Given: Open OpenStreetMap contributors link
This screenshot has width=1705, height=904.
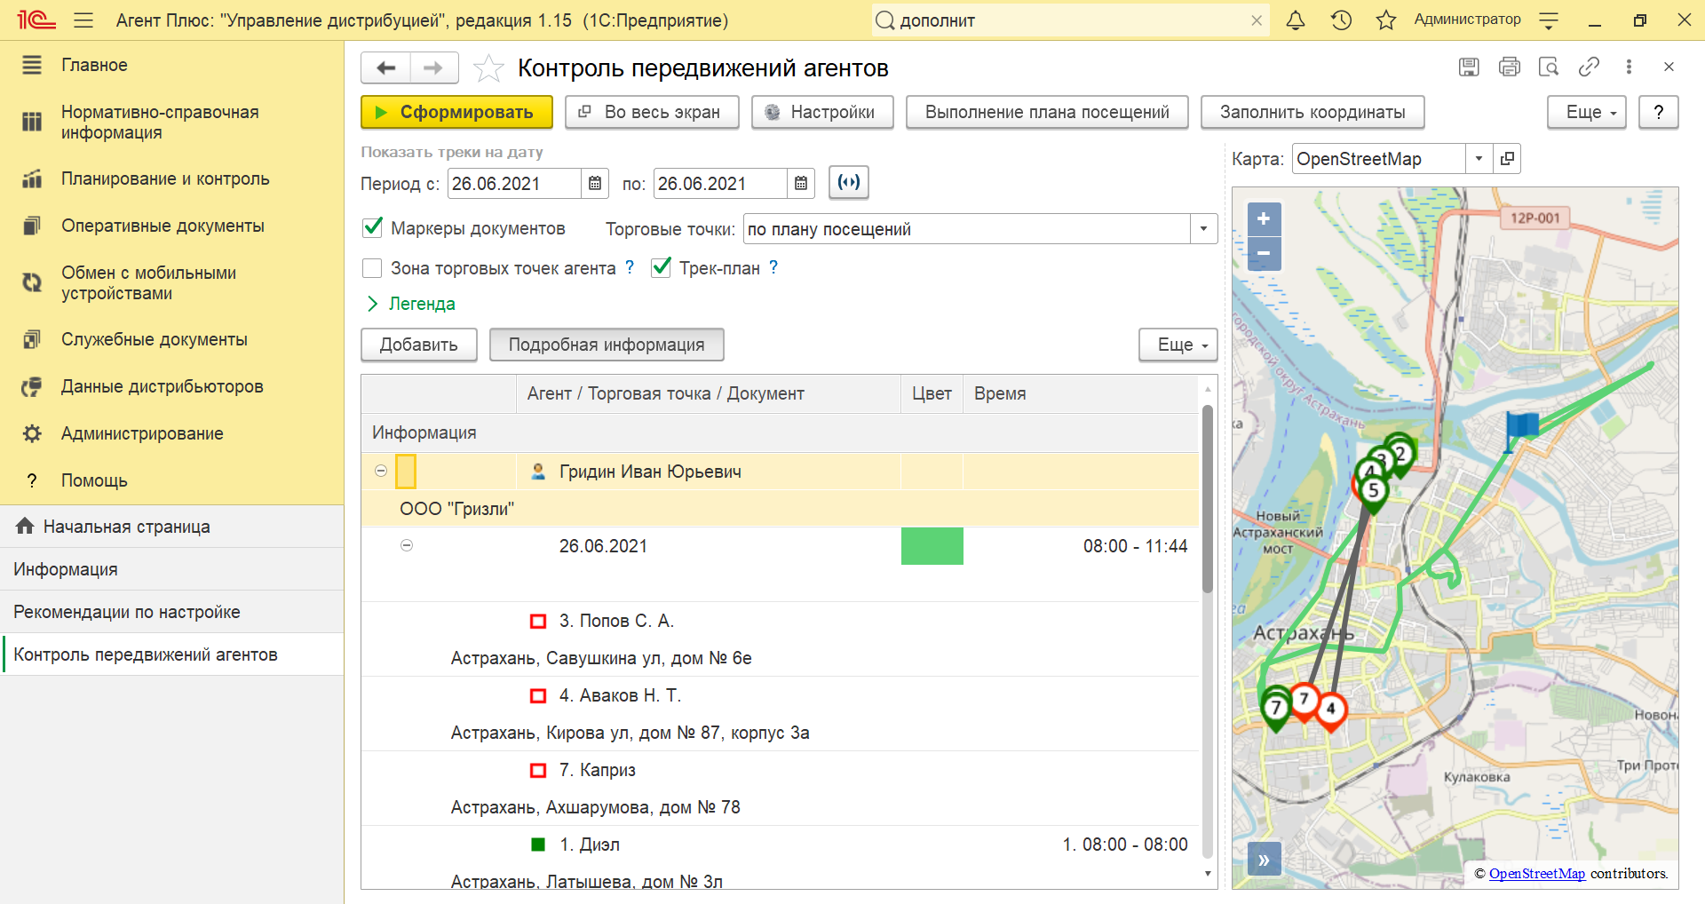Looking at the screenshot, I should (x=1536, y=873).
